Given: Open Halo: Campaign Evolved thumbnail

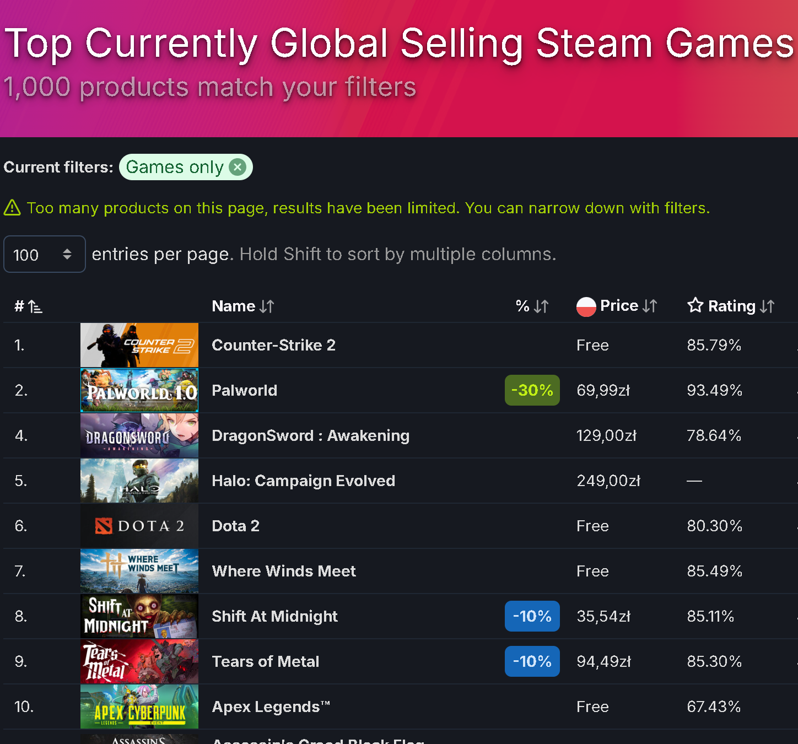Looking at the screenshot, I should point(139,481).
